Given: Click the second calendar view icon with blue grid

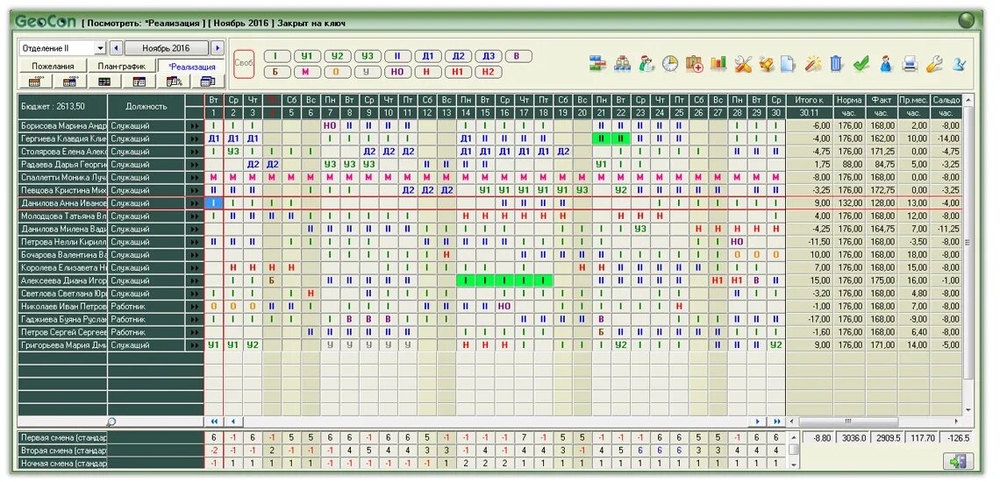Looking at the screenshot, I should [69, 82].
